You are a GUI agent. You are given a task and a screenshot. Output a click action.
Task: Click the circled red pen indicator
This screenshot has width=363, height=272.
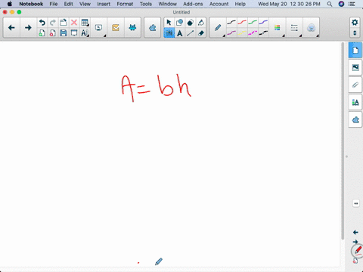[x=358, y=251]
